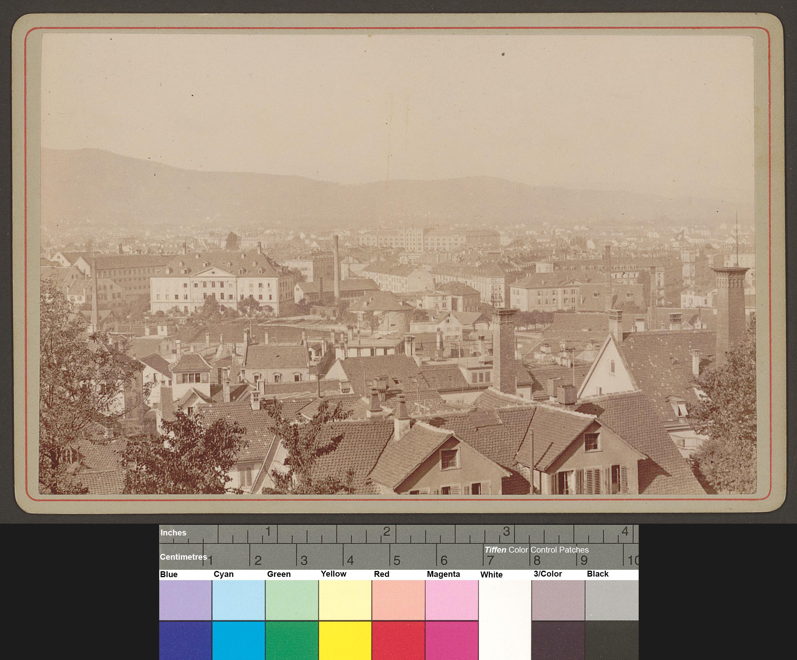Viewport: 797px width, 660px height.
Task: Click the 'Yellow' label
Action: click(x=334, y=574)
